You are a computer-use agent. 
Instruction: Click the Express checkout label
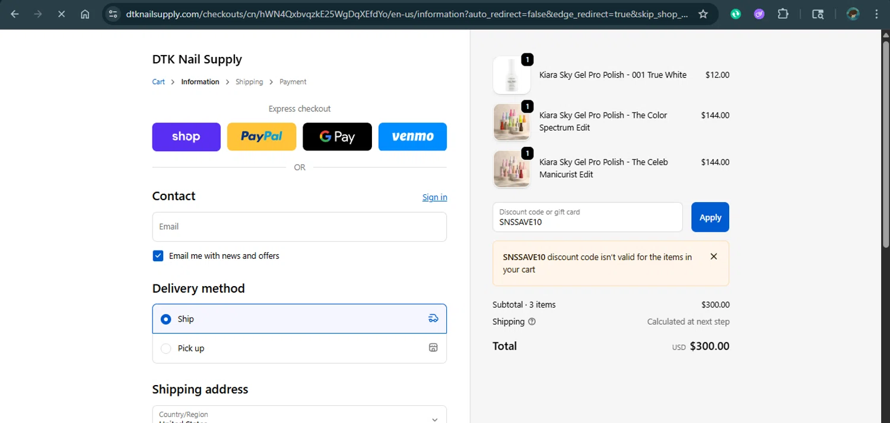pos(300,108)
